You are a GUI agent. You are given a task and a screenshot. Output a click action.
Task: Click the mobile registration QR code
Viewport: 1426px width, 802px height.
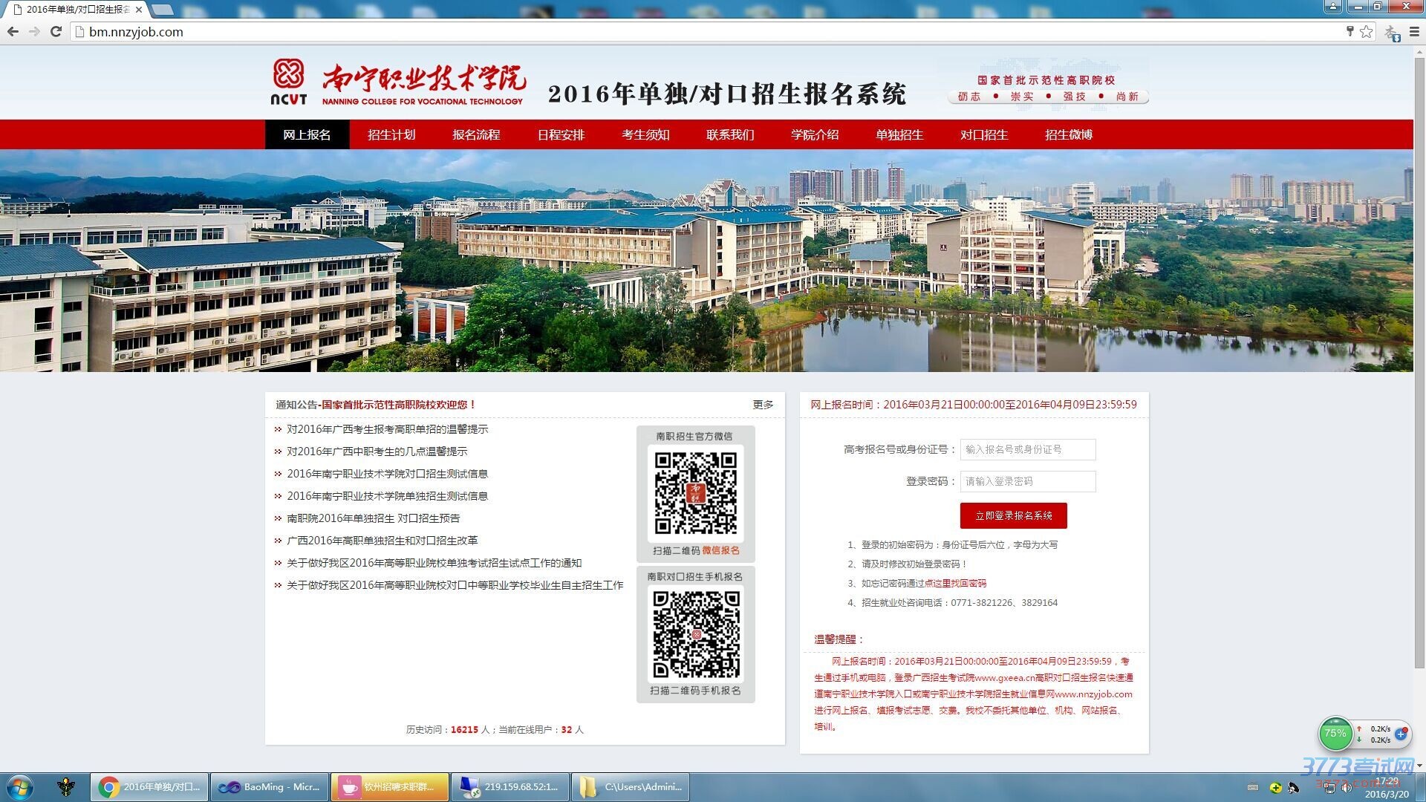(695, 633)
